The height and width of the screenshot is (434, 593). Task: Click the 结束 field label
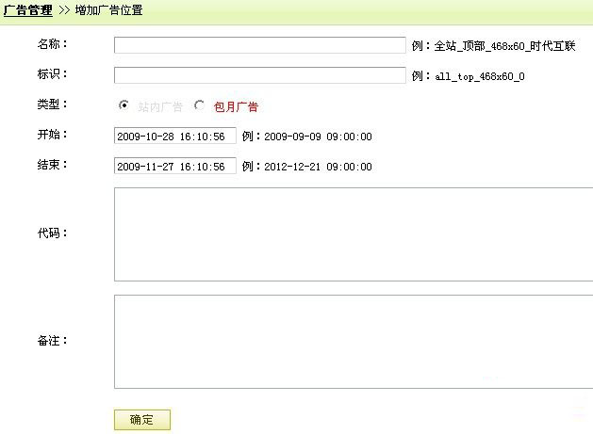(52, 165)
